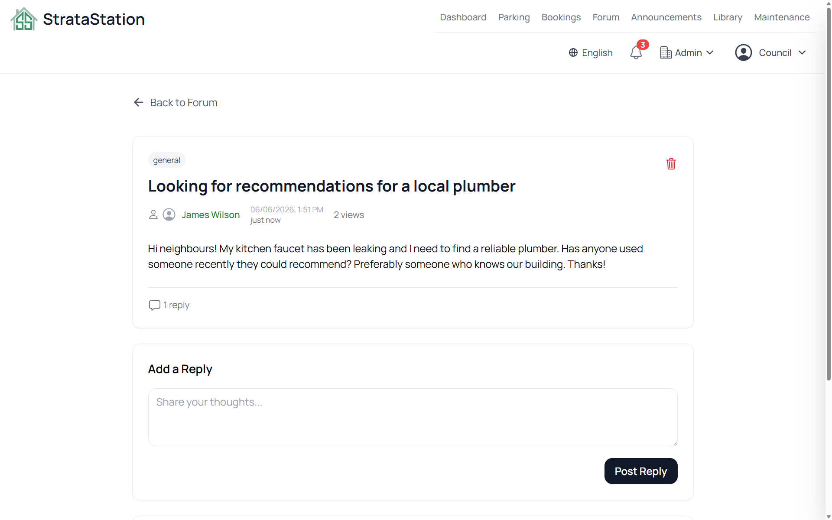The image size is (832, 520).
Task: Click the StrataStation house logo
Action: pos(24,19)
